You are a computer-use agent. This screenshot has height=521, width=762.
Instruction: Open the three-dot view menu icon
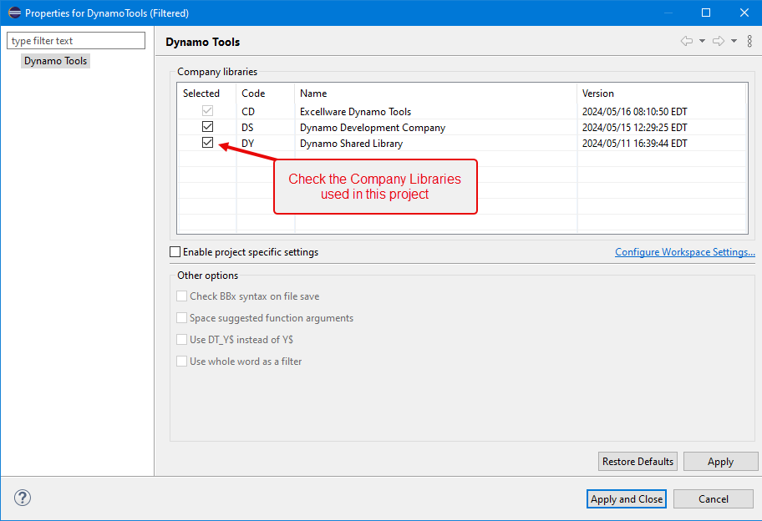749,41
